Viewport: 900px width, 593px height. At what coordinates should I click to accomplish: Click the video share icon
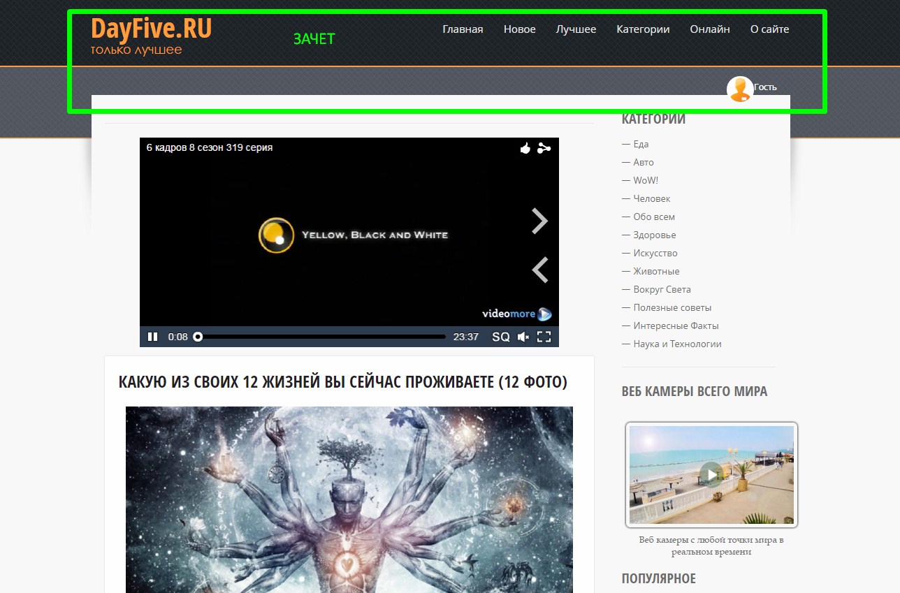[544, 148]
